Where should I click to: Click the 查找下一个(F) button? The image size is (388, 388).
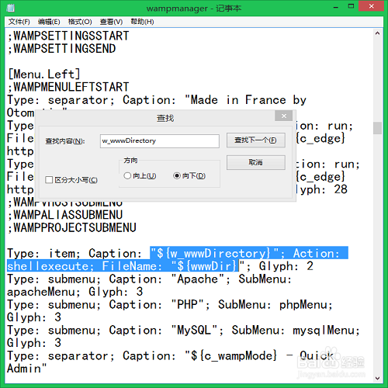pos(256,140)
